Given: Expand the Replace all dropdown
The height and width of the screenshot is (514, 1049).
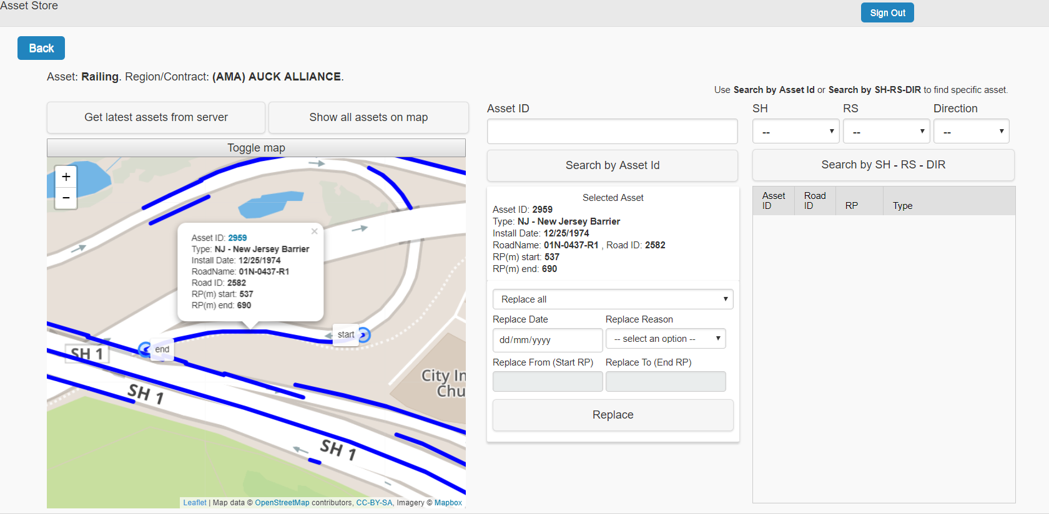Looking at the screenshot, I should tap(613, 299).
